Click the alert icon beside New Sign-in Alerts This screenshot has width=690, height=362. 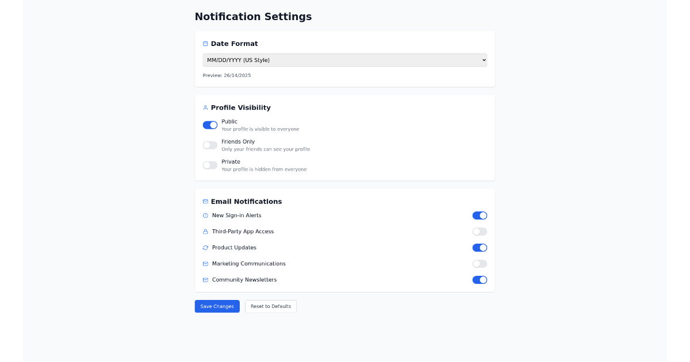tap(205, 215)
